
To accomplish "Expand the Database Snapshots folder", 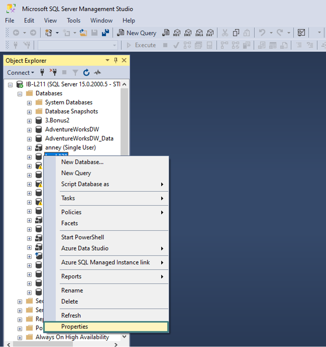I will tap(29, 112).
